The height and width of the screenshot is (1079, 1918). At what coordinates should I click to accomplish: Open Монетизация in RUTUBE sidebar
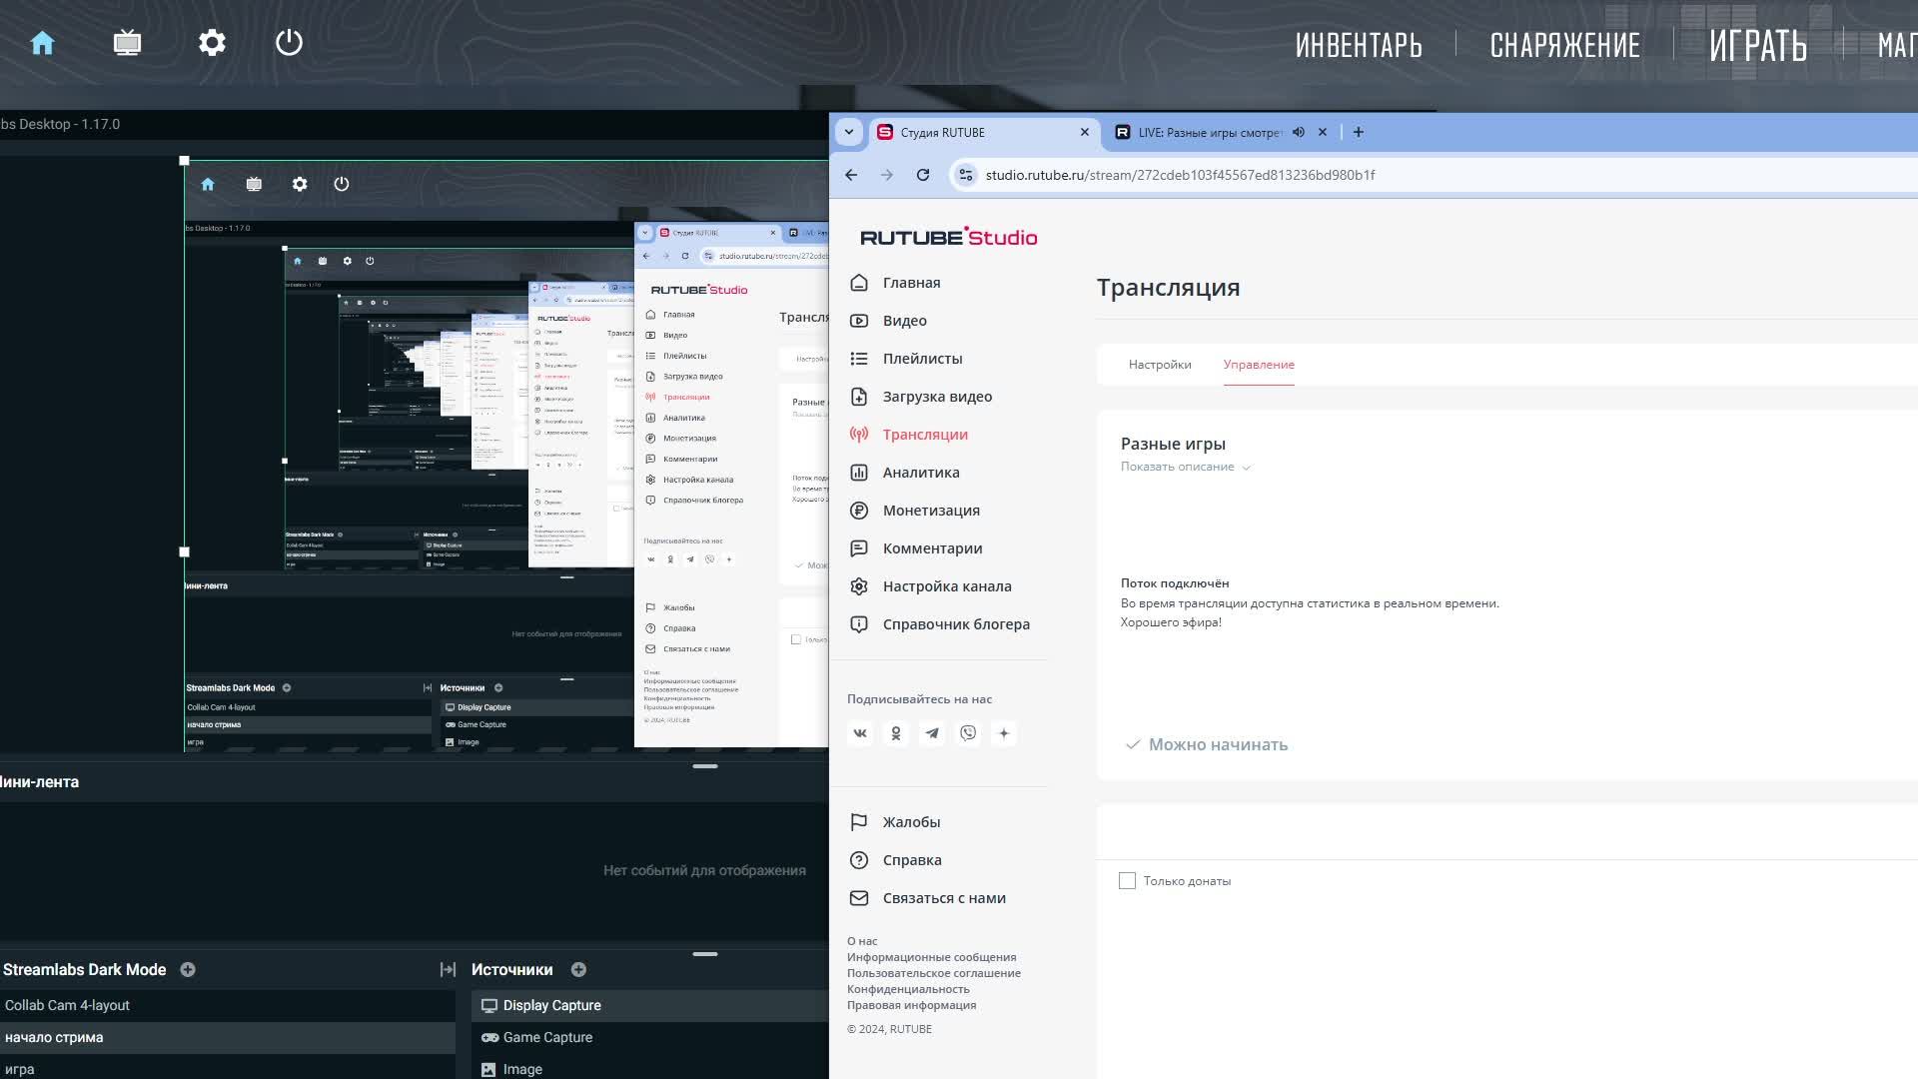pos(931,511)
